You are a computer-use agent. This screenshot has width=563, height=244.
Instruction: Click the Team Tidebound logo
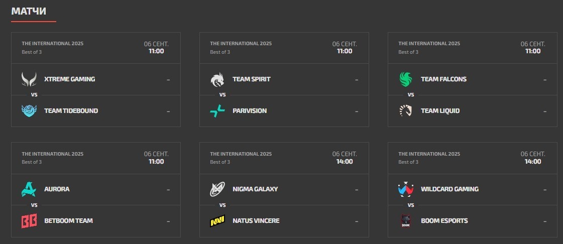[29, 110]
